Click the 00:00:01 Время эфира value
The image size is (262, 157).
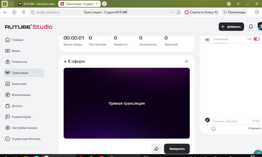74,38
